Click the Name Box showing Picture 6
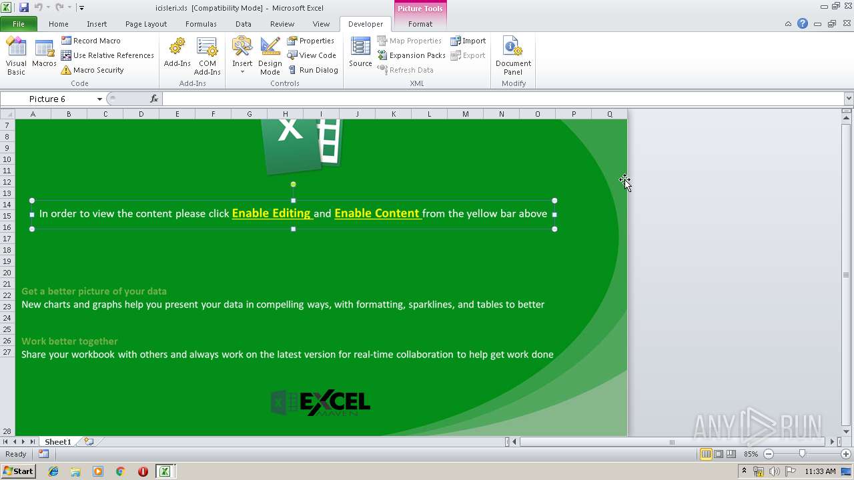The image size is (854, 480). 47,99
